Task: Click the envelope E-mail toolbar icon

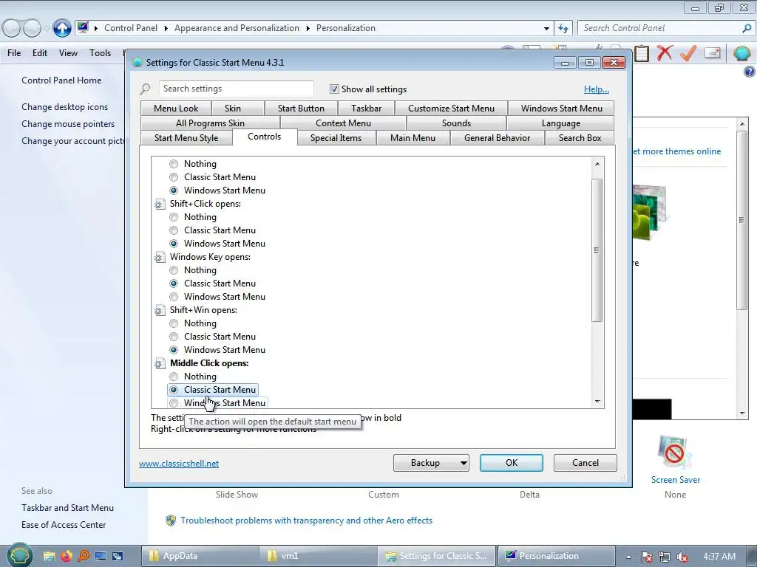Action: click(713, 52)
